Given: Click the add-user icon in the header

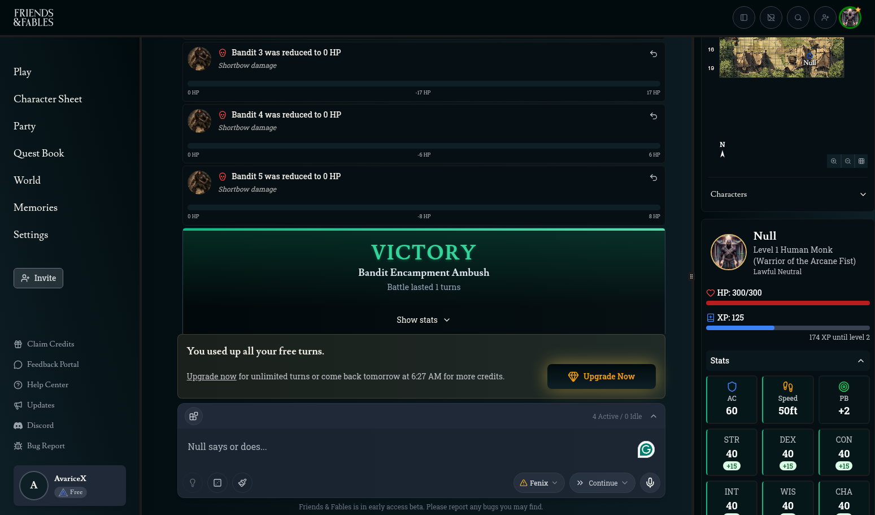Looking at the screenshot, I should tap(825, 18).
